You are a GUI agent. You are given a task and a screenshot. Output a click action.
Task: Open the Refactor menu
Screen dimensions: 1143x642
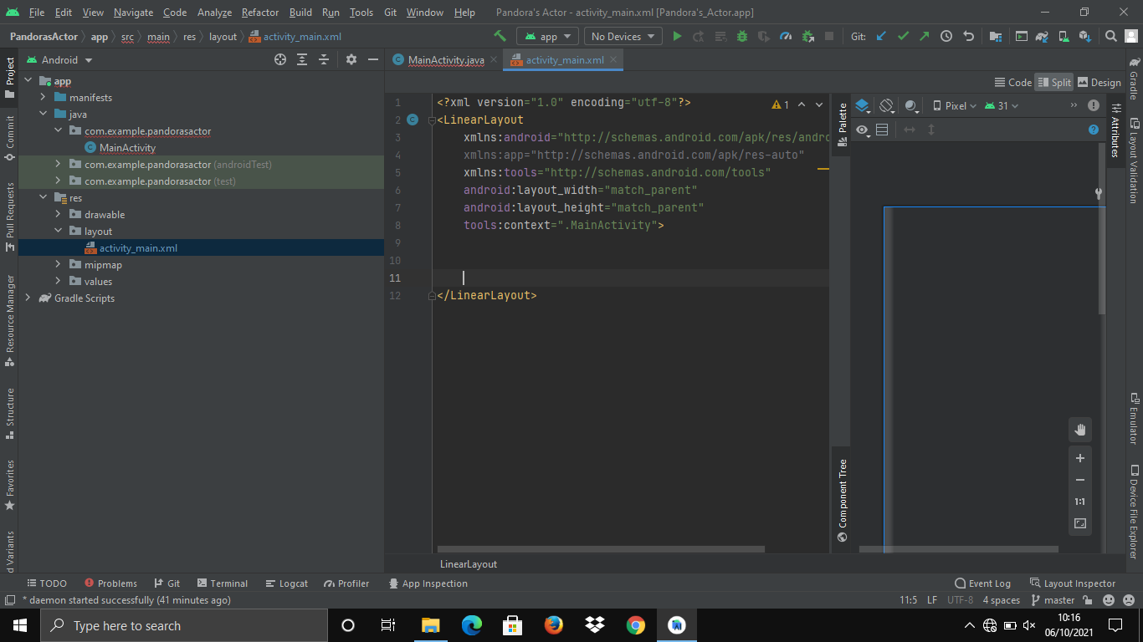[x=259, y=13]
